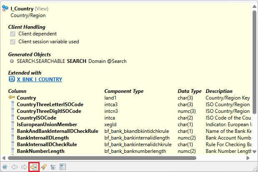Select the BankNumberLength column name
This screenshot has width=258, height=172.
tap(41, 151)
